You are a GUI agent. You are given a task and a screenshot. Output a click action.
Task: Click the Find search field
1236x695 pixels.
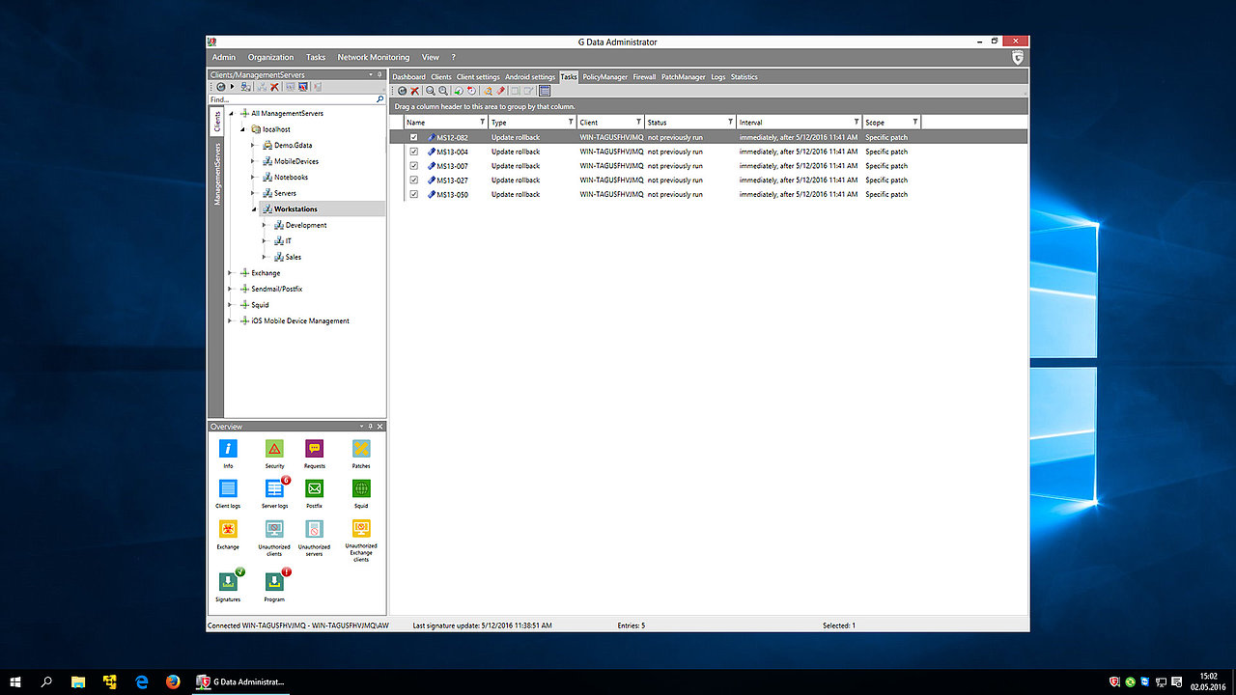292,99
